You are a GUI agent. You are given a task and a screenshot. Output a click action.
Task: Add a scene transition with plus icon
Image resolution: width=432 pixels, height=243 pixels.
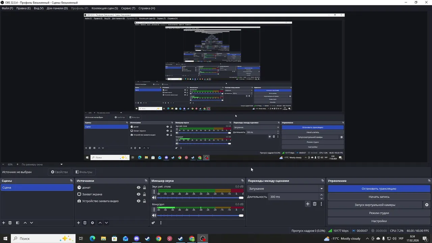(307, 204)
